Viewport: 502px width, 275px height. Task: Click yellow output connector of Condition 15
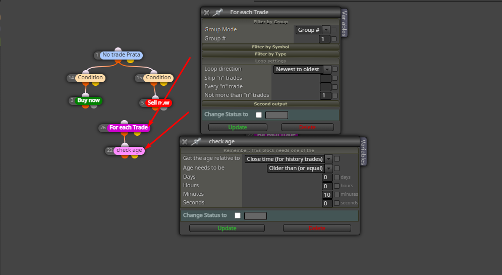[x=163, y=83]
